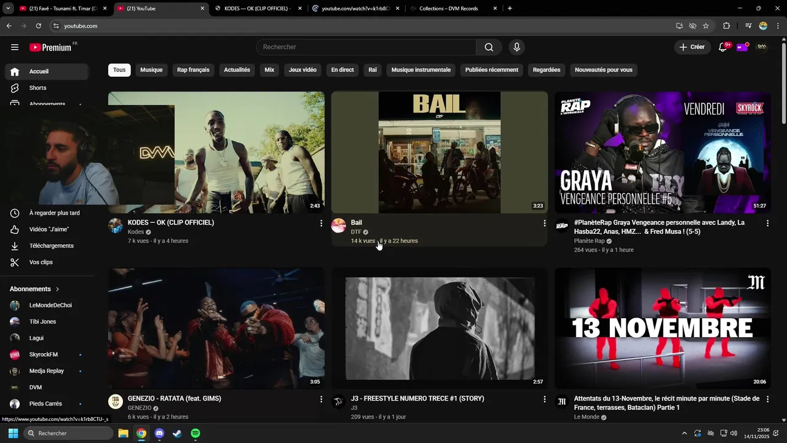Viewport: 787px width, 443px height.
Task: Open the purple icon beside the notifications bell
Action: click(x=742, y=47)
